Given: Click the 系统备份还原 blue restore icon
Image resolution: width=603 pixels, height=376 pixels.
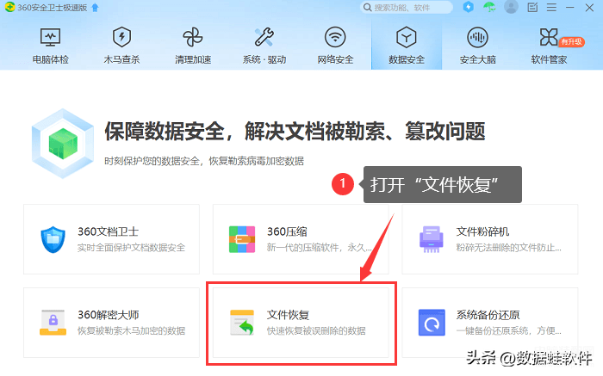Looking at the screenshot, I should [432, 323].
